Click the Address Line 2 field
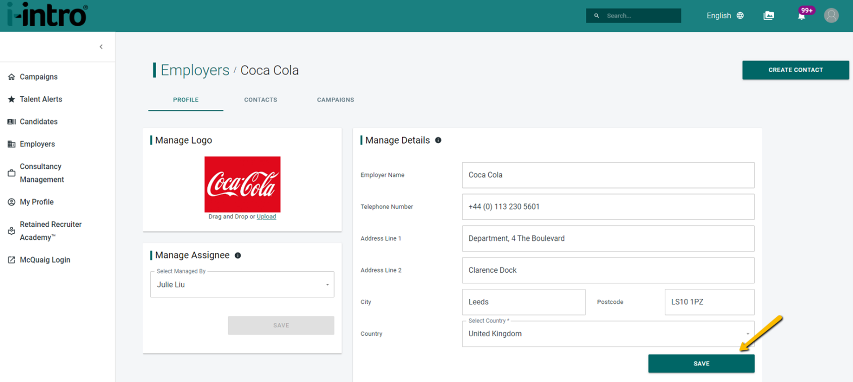The height and width of the screenshot is (382, 853). click(x=608, y=270)
